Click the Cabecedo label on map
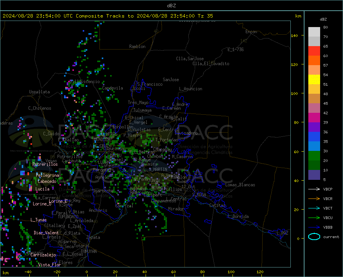 tap(47, 181)
